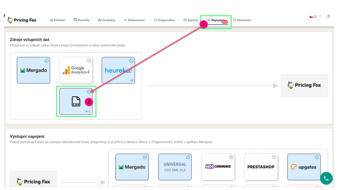
Task: Open Nastavení settings page
Action: click(x=242, y=20)
